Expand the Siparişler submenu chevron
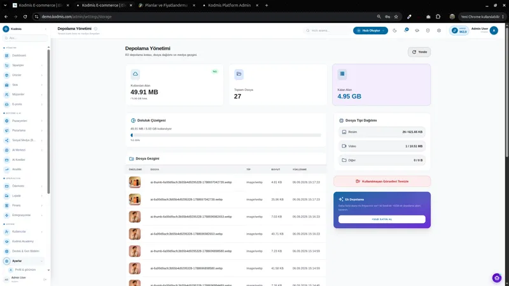Viewport: 509px width, 286px height. click(42, 65)
